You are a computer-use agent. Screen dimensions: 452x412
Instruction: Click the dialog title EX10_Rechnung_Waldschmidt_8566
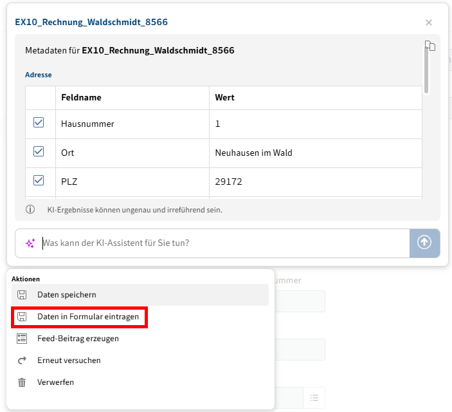(91, 23)
